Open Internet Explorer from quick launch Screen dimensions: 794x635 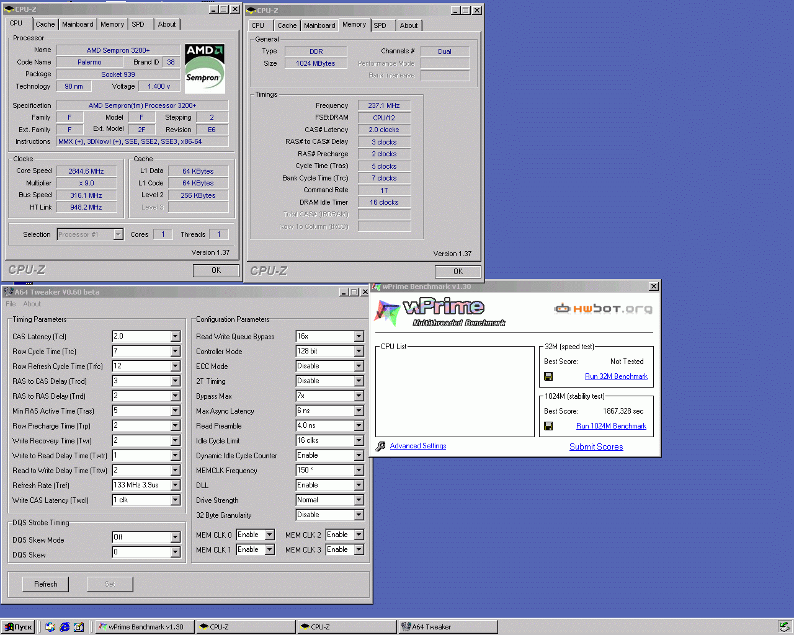pyautogui.click(x=65, y=627)
